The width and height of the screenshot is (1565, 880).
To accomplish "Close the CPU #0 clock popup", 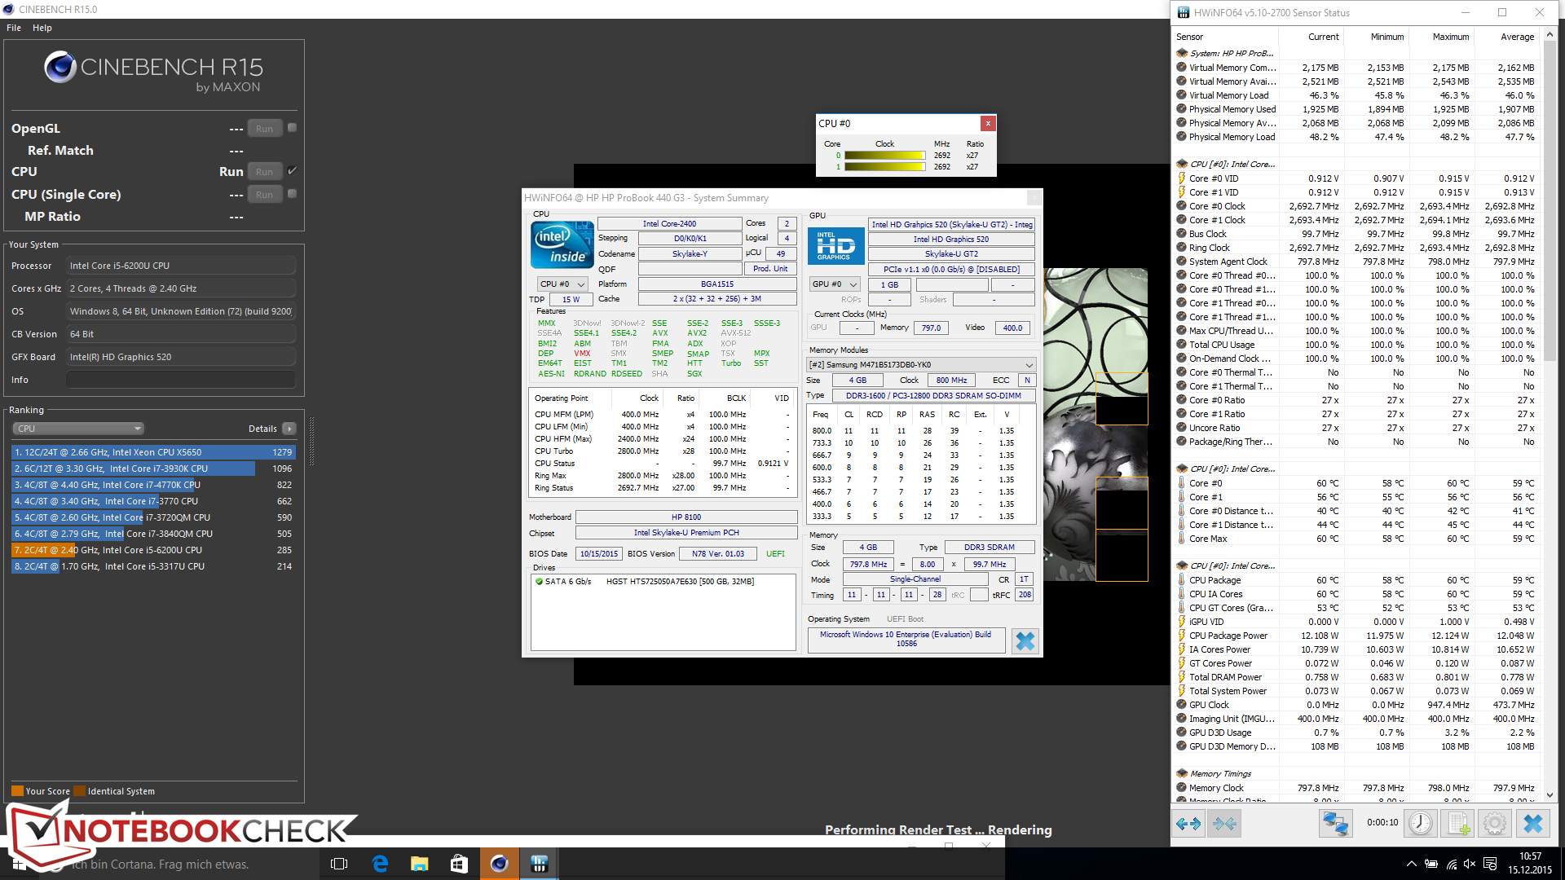I will pyautogui.click(x=988, y=123).
